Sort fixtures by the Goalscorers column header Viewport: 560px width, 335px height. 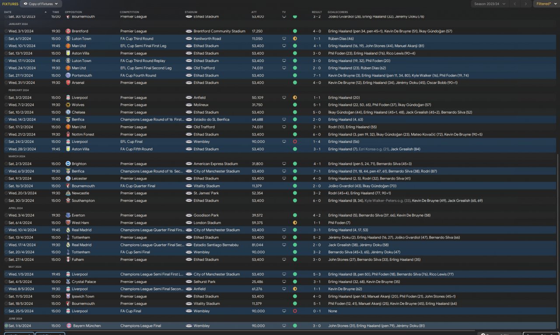(x=338, y=12)
